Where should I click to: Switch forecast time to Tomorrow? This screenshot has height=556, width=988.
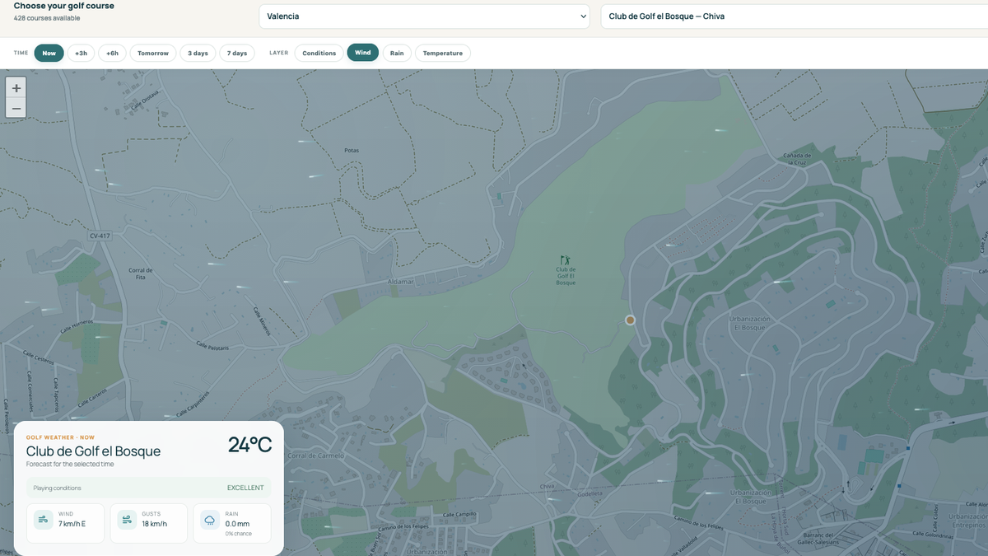click(x=153, y=54)
